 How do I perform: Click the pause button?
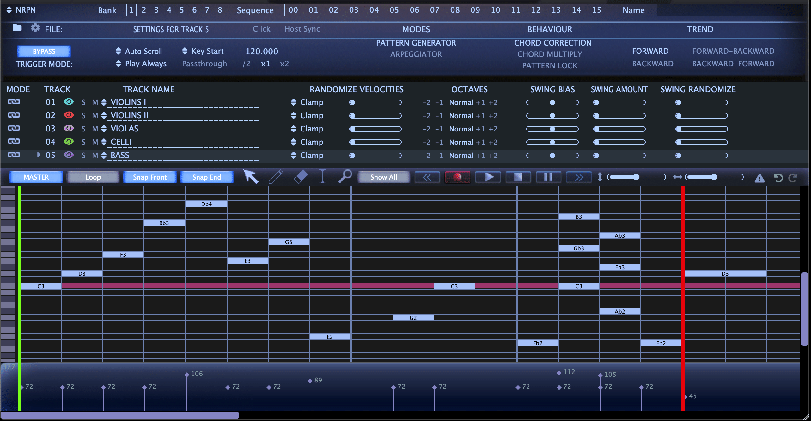coord(548,177)
